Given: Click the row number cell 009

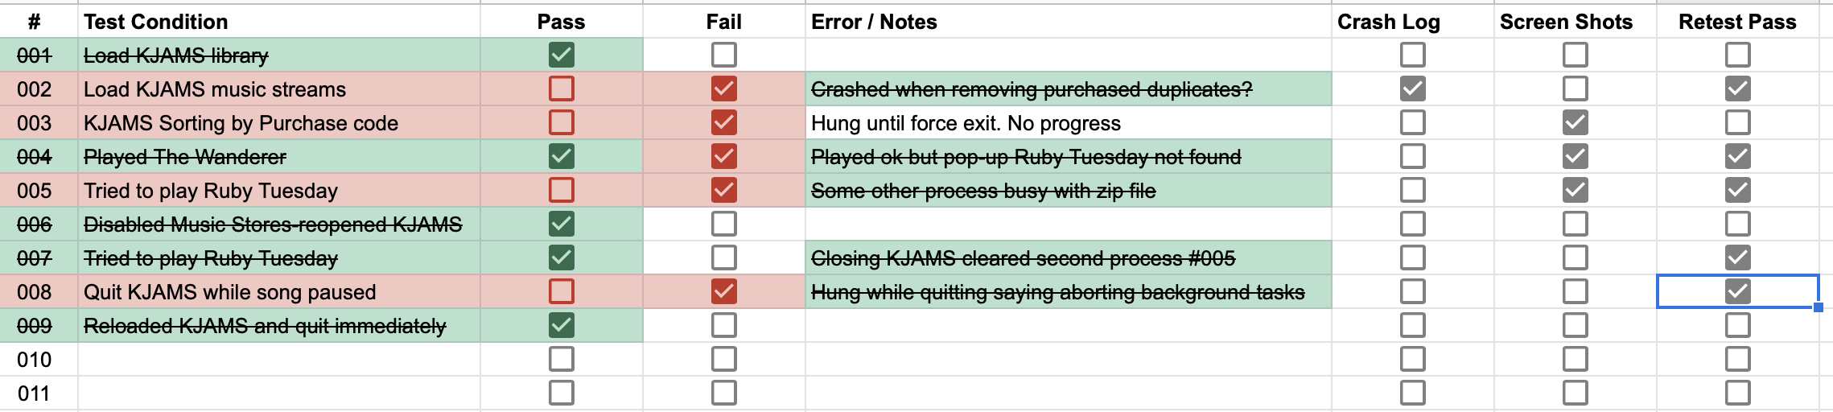Looking at the screenshot, I should (35, 326).
